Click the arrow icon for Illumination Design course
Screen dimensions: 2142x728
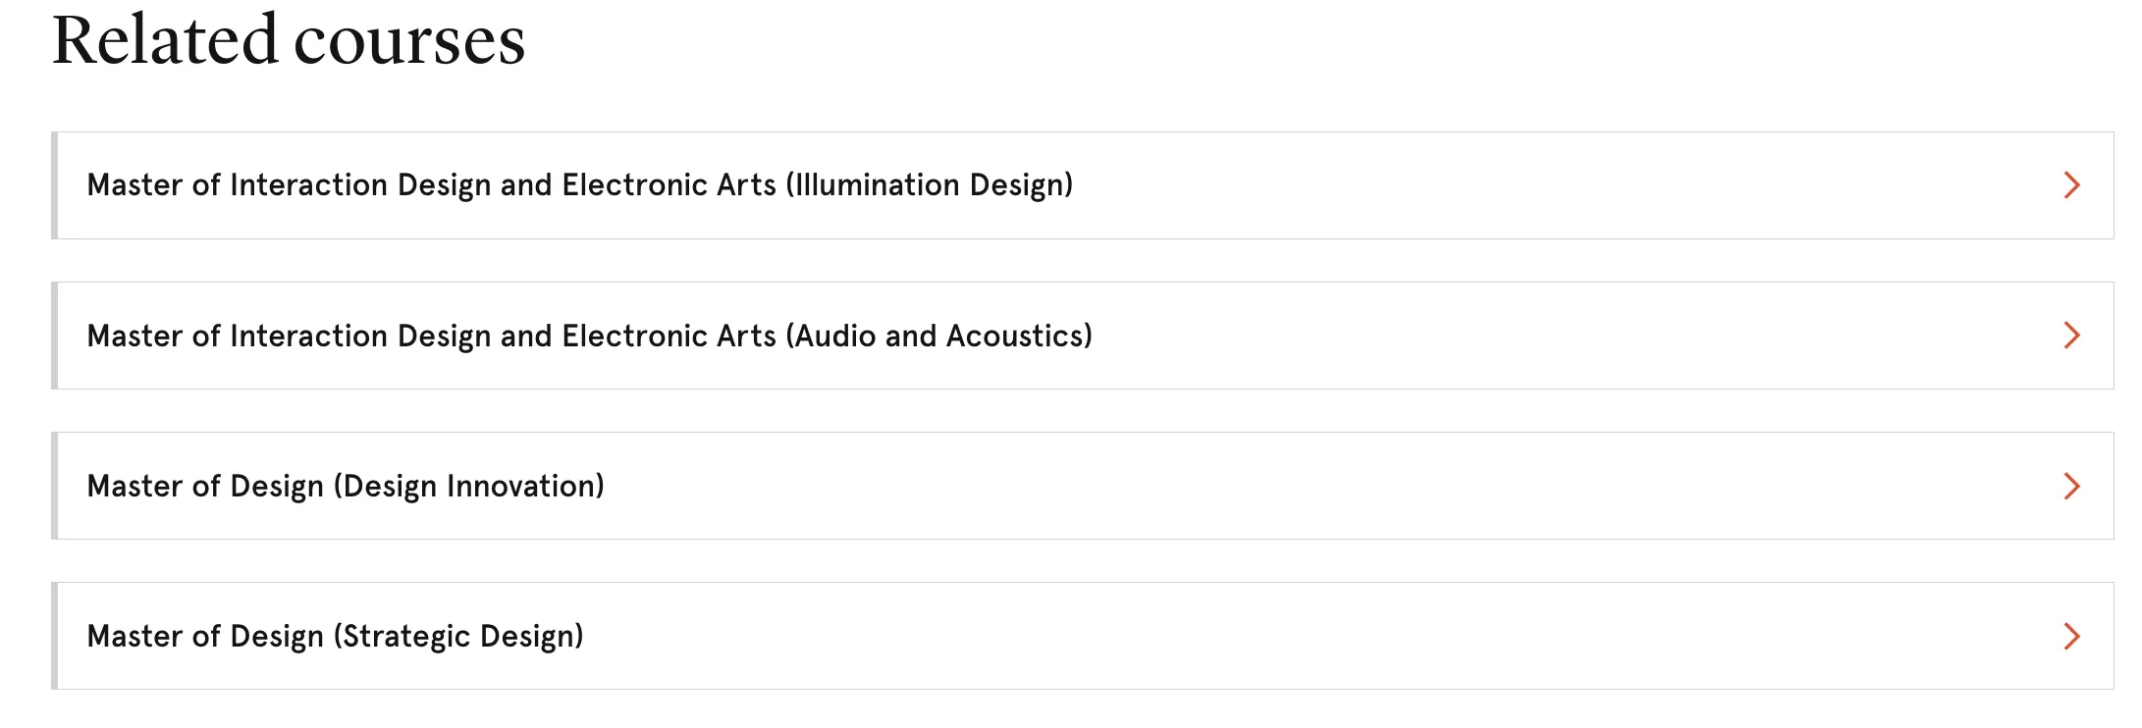pyautogui.click(x=2071, y=185)
